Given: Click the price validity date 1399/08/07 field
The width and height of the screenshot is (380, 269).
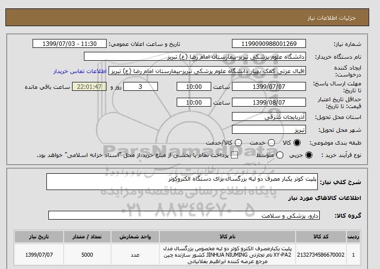Looking at the screenshot, I should click(x=269, y=102).
